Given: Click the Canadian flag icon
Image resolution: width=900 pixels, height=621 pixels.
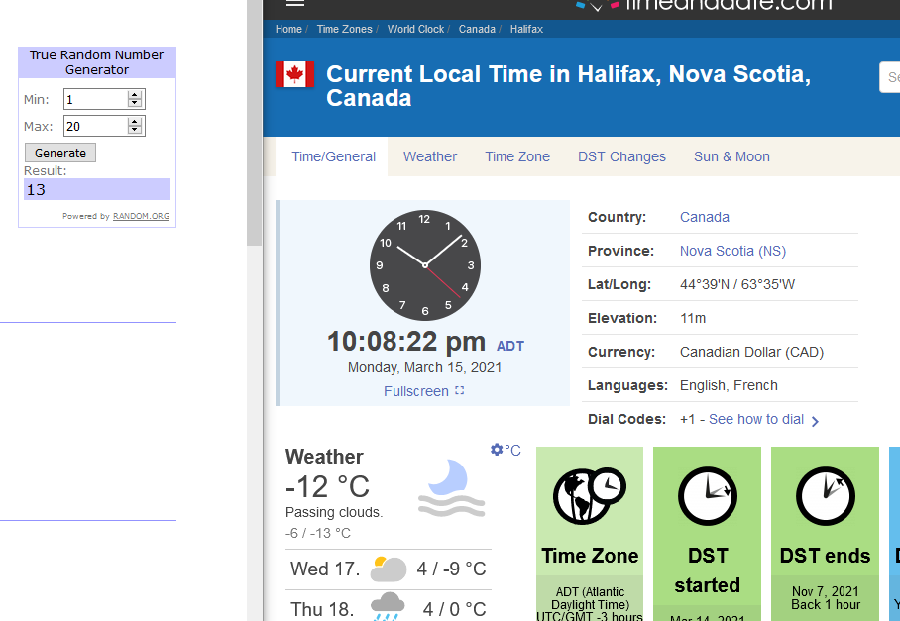Looking at the screenshot, I should click(x=294, y=74).
